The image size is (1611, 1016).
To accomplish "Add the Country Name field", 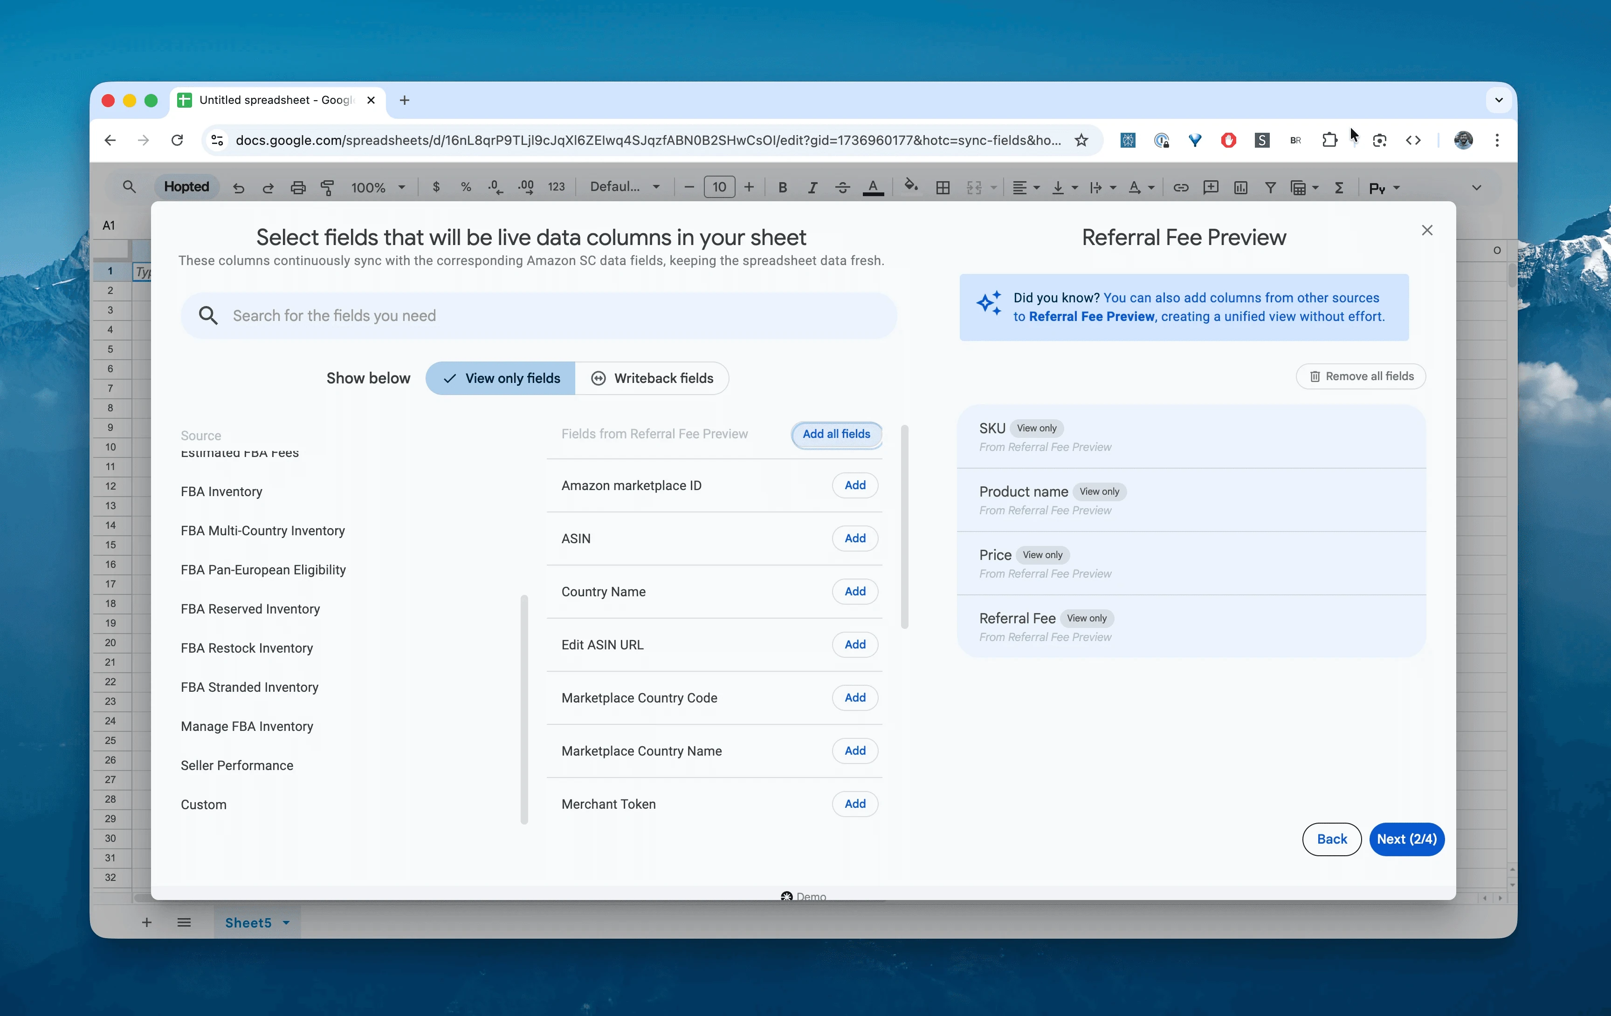I will (x=855, y=592).
